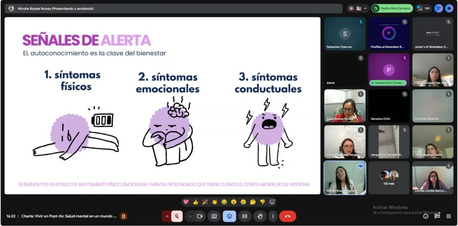Click Paulina Soto Carrasco raised hand pill
This screenshot has width=458, height=226.
(x=392, y=8)
